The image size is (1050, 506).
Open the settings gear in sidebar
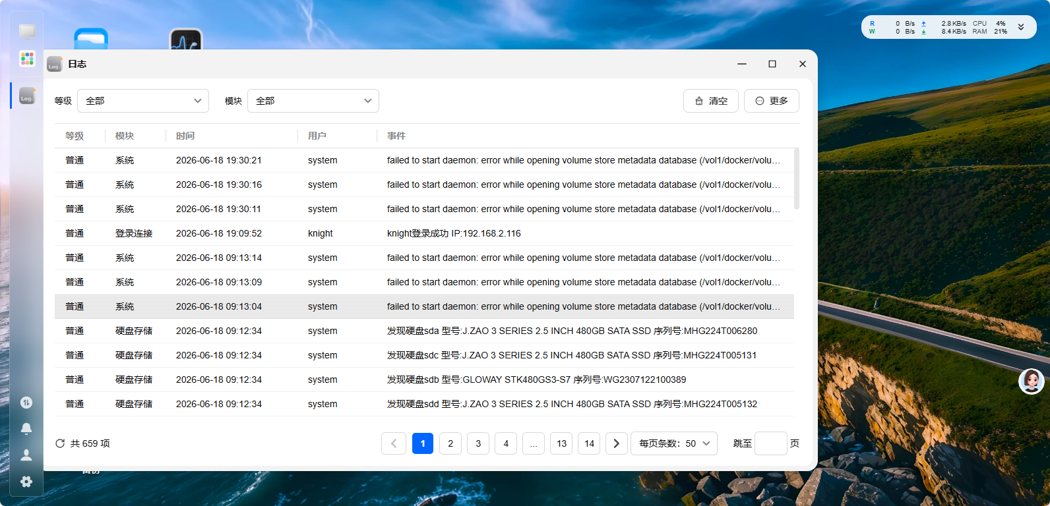[26, 482]
